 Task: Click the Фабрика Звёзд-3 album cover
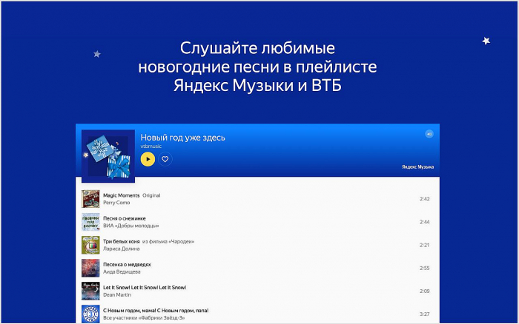tap(90, 314)
